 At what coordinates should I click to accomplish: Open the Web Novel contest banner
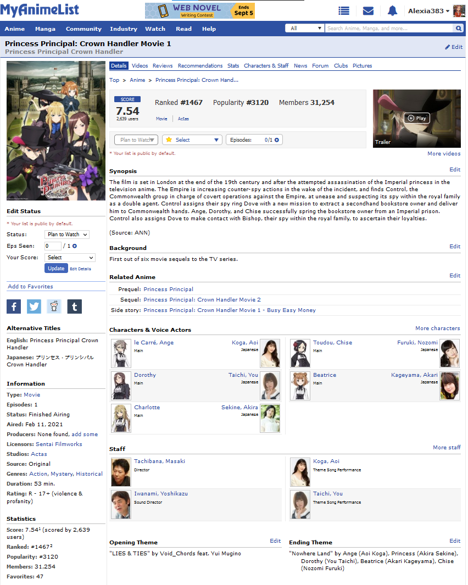point(199,10)
